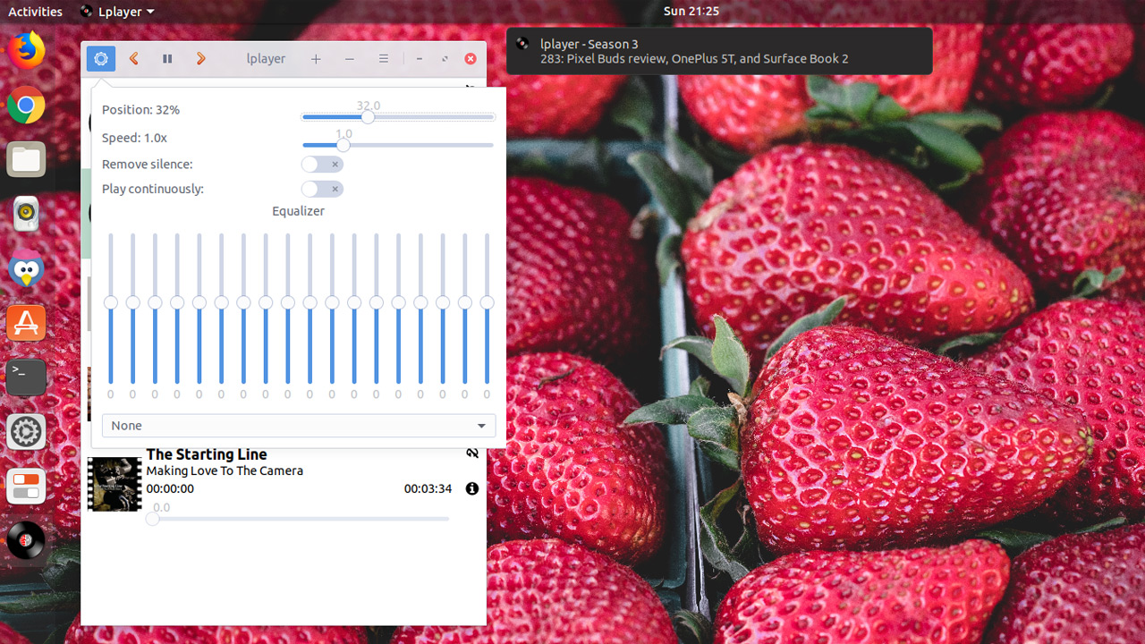Image resolution: width=1145 pixels, height=644 pixels.
Task: Skip to previous track with left chevron
Action: (x=134, y=59)
